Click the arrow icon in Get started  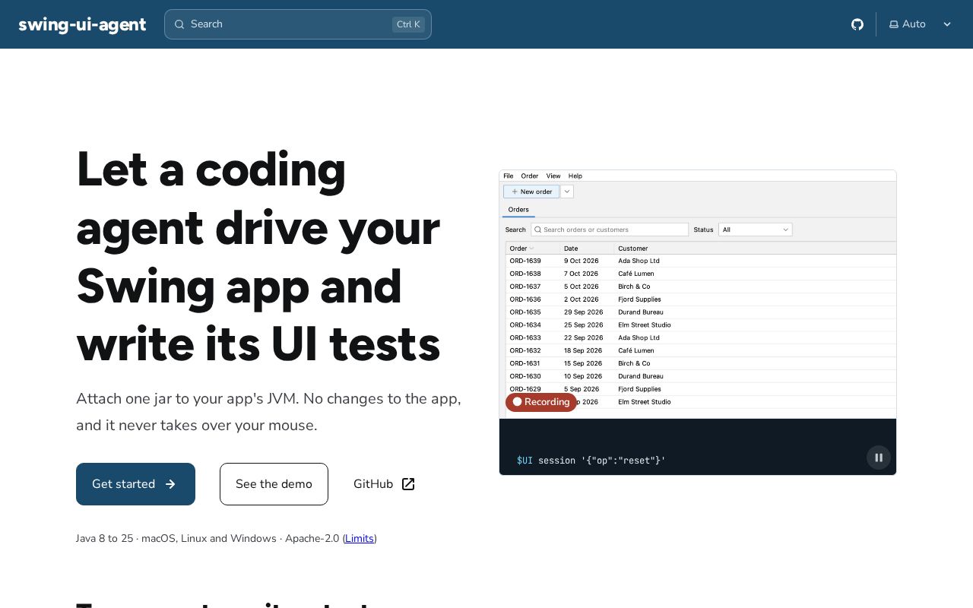[x=170, y=484]
